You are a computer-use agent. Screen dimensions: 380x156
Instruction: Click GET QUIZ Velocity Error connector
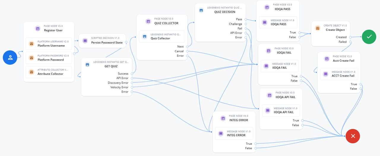pyautogui.click(x=132, y=87)
